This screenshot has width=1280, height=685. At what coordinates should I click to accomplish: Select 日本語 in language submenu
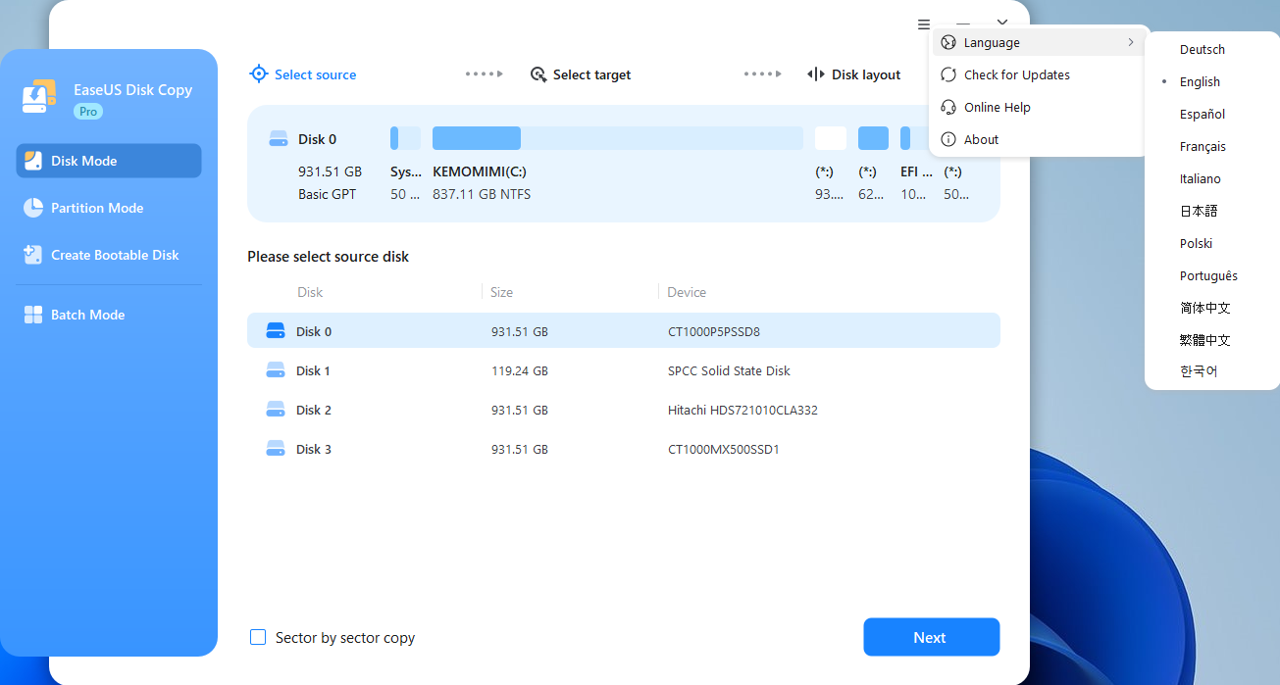[1198, 211]
